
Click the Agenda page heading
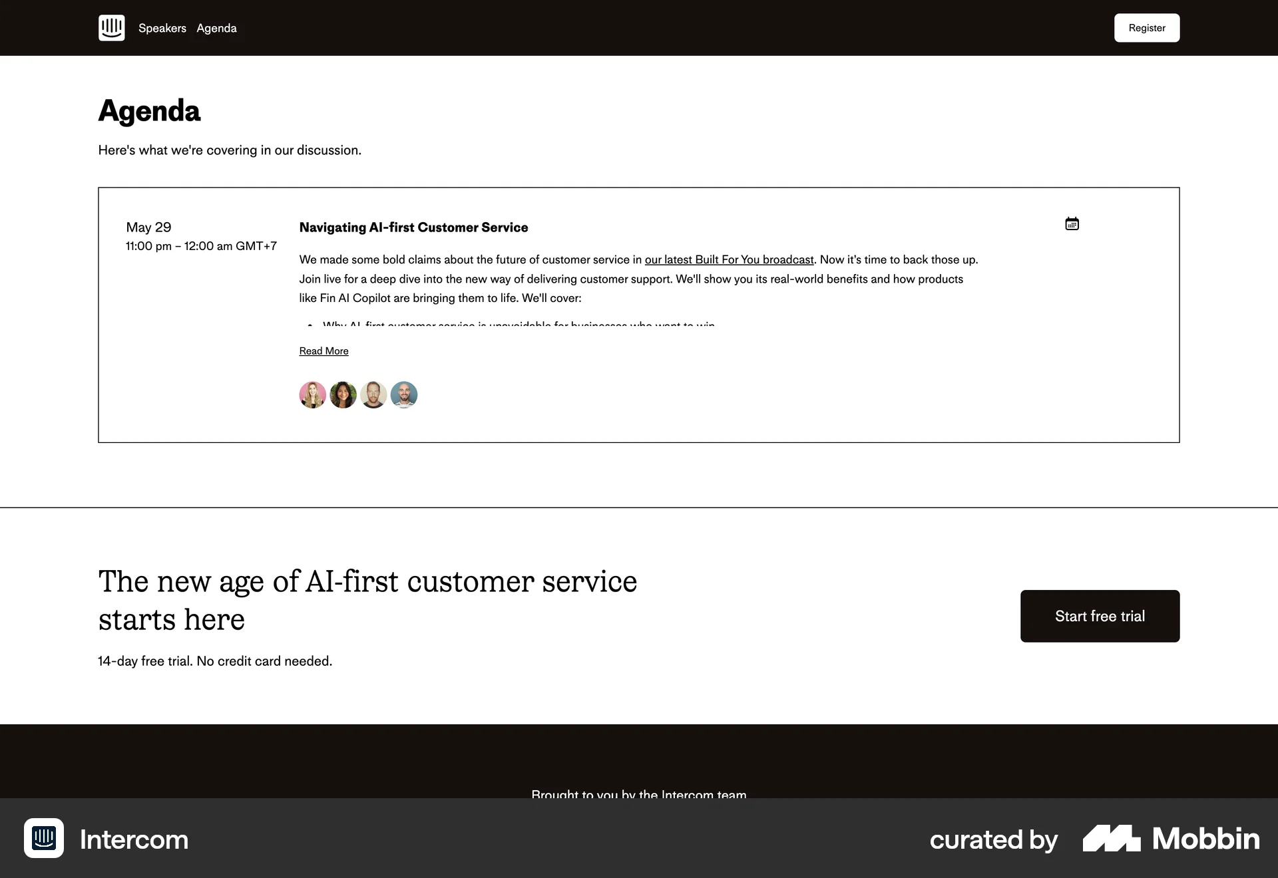point(148,110)
